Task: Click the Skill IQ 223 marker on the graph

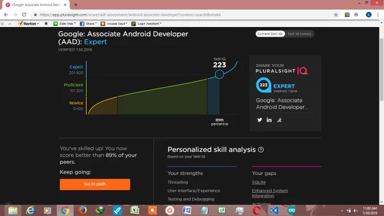Action: [220, 74]
